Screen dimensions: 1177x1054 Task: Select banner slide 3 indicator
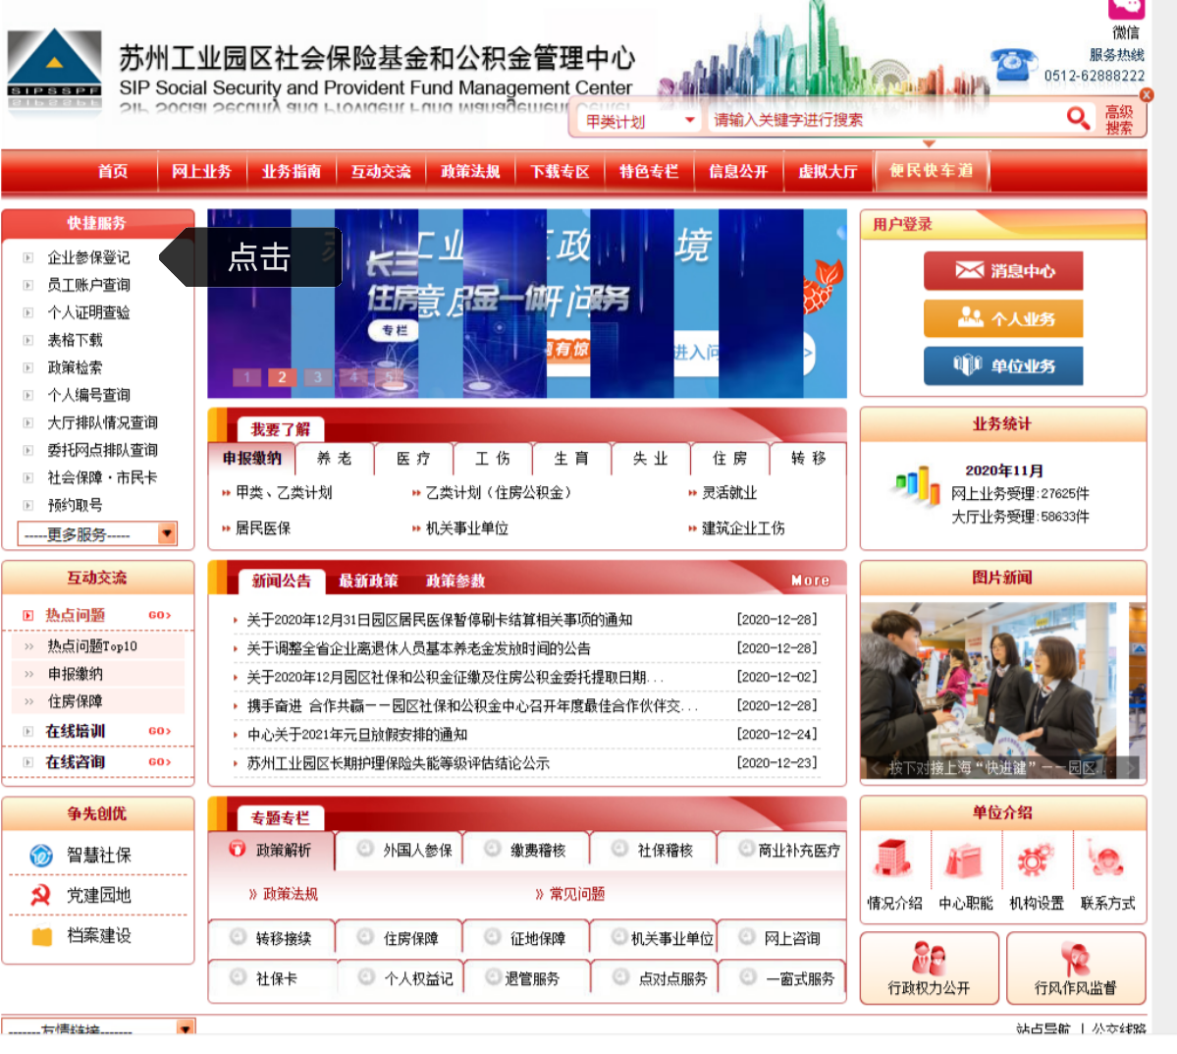pos(318,377)
